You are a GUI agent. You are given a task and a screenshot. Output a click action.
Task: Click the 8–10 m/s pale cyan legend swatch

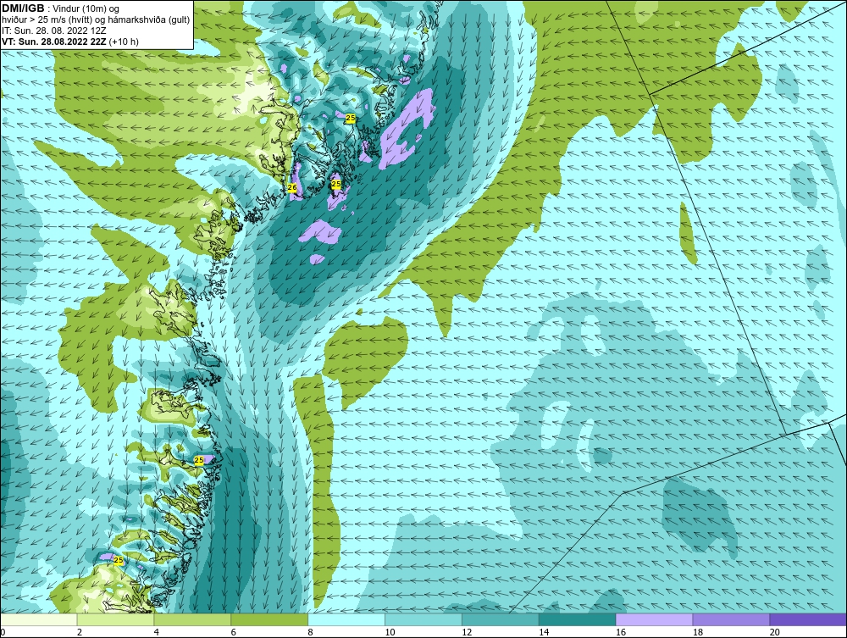(x=346, y=619)
